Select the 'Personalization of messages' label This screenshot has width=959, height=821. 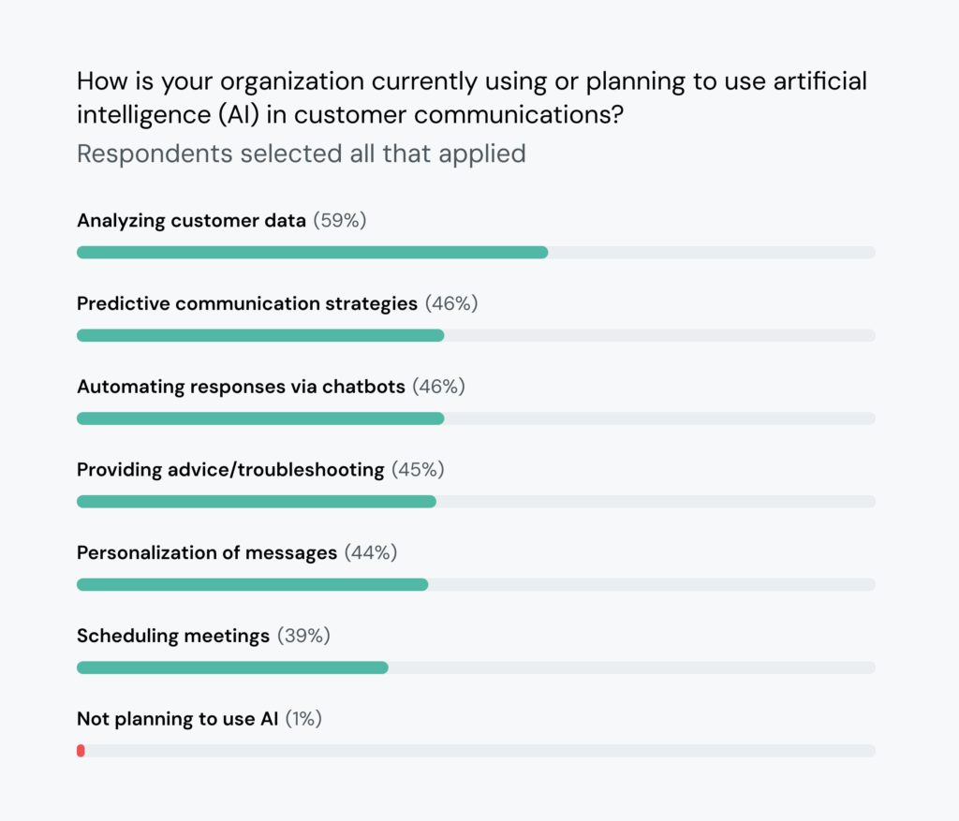207,552
